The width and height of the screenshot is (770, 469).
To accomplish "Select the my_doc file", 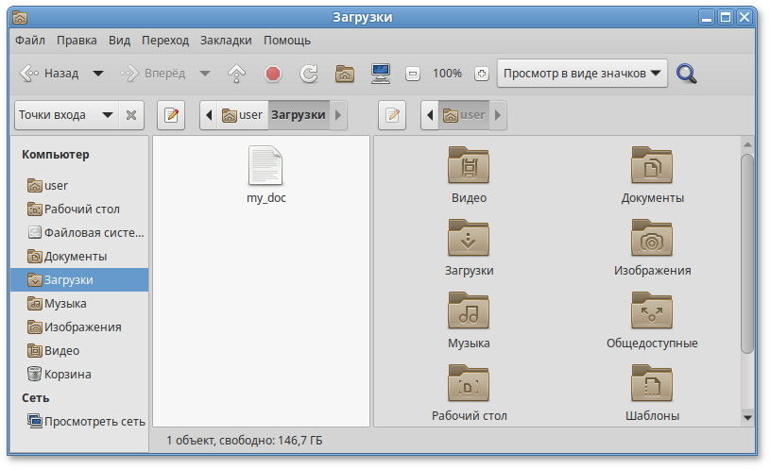I will click(265, 175).
